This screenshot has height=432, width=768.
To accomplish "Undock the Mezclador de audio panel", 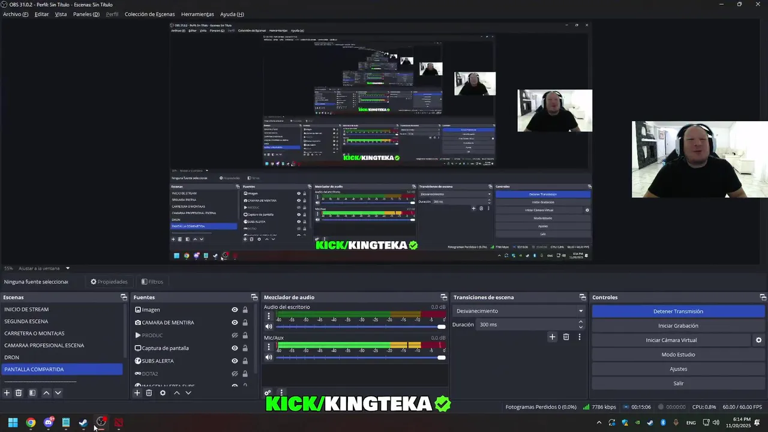I will [444, 297].
